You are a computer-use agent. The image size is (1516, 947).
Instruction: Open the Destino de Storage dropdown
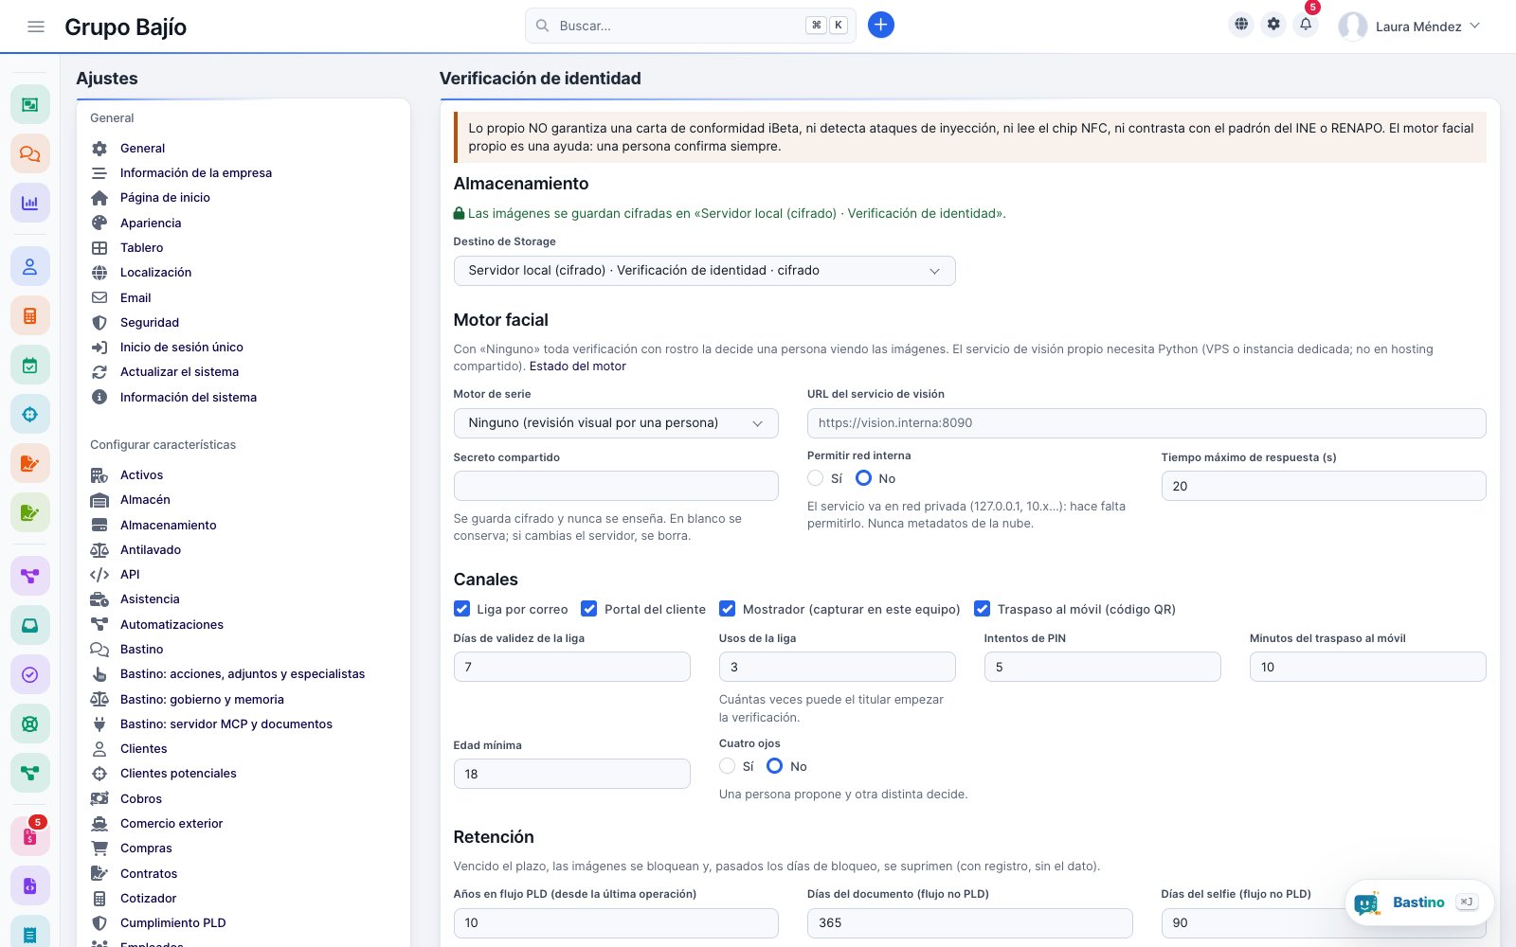704,271
